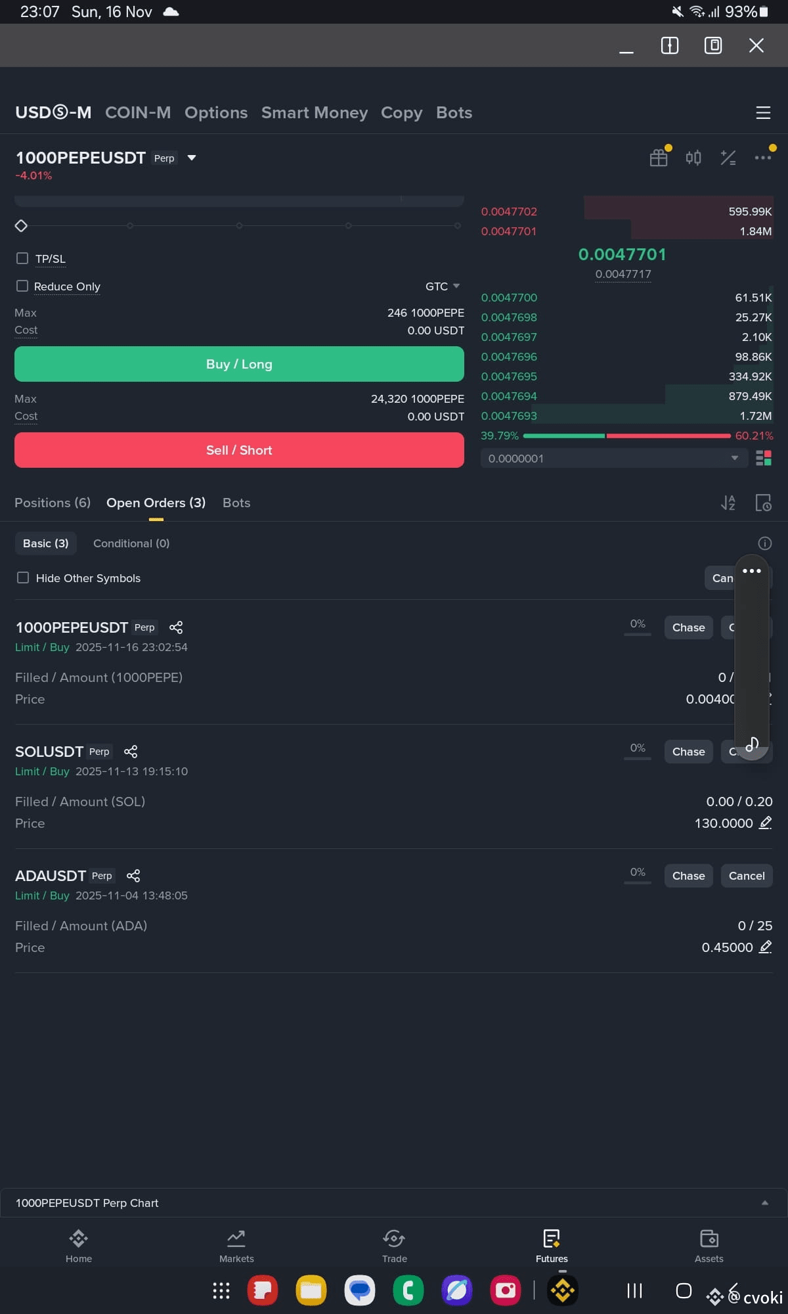The image size is (788, 1314).
Task: Click the amount slider diamond handle
Action: point(21,225)
